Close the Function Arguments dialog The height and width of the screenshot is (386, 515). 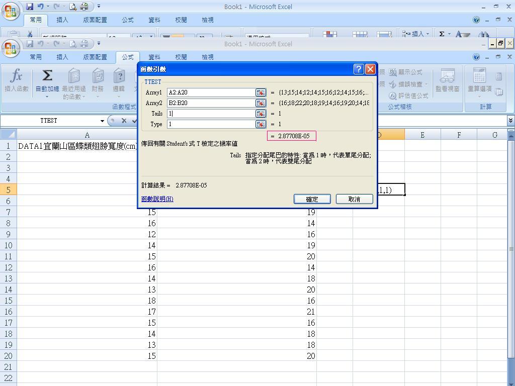point(370,69)
